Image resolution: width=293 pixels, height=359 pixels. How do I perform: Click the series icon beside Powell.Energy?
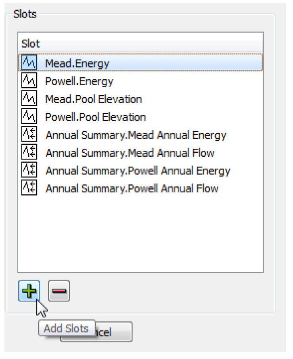pos(29,81)
